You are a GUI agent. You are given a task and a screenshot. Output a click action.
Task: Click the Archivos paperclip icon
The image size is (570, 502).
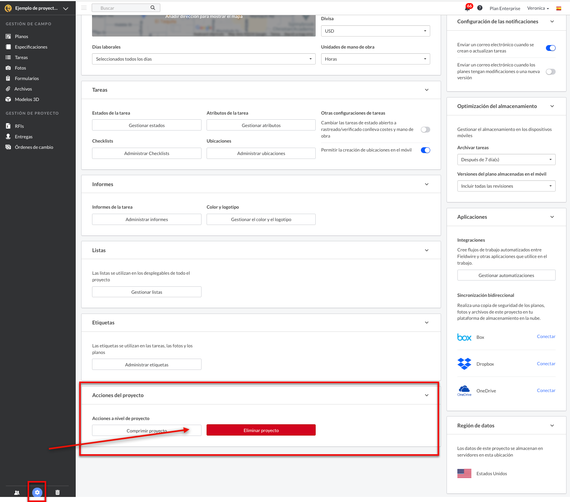[x=8, y=89]
